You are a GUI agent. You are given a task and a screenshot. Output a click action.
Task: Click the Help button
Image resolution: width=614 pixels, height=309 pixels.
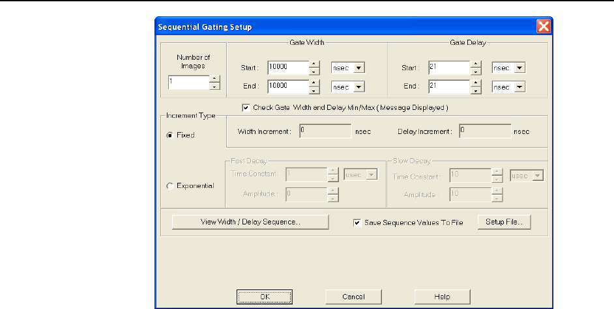click(x=442, y=297)
